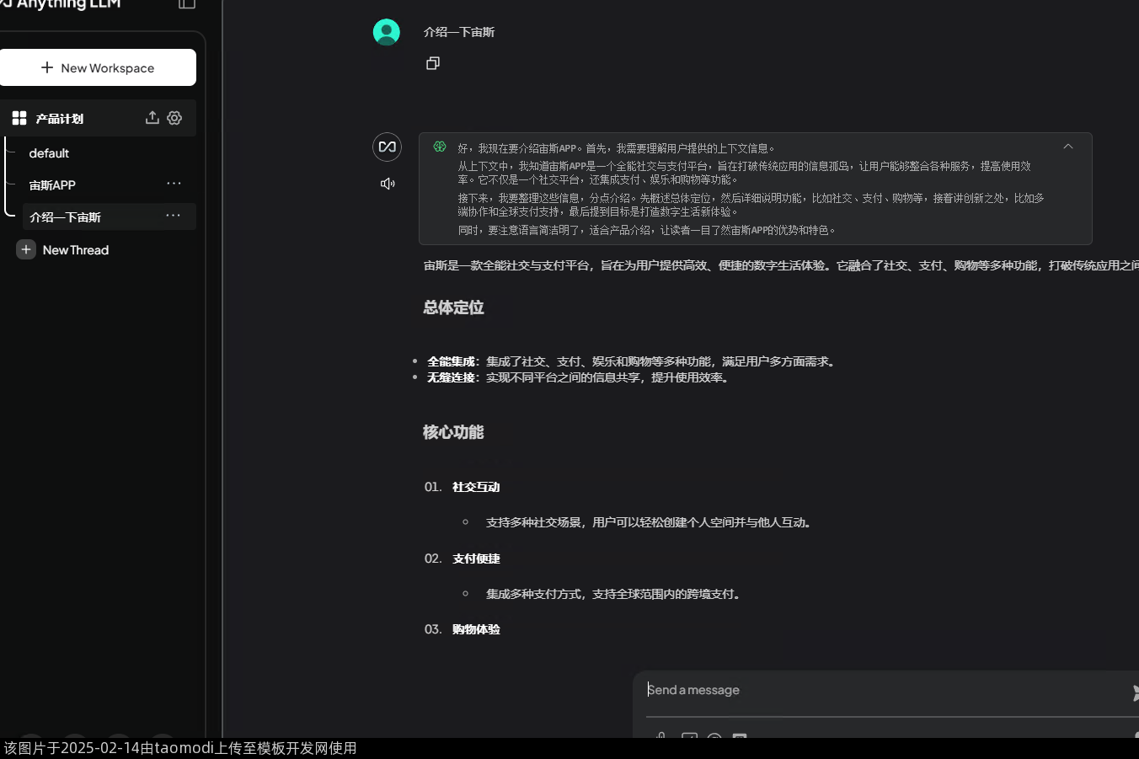Start a New Thread
The height and width of the screenshot is (759, 1139).
(75, 250)
